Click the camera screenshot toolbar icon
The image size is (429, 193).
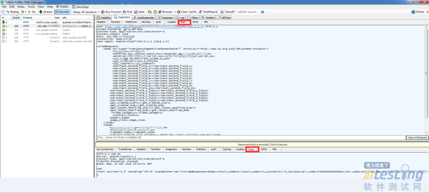[150, 12]
